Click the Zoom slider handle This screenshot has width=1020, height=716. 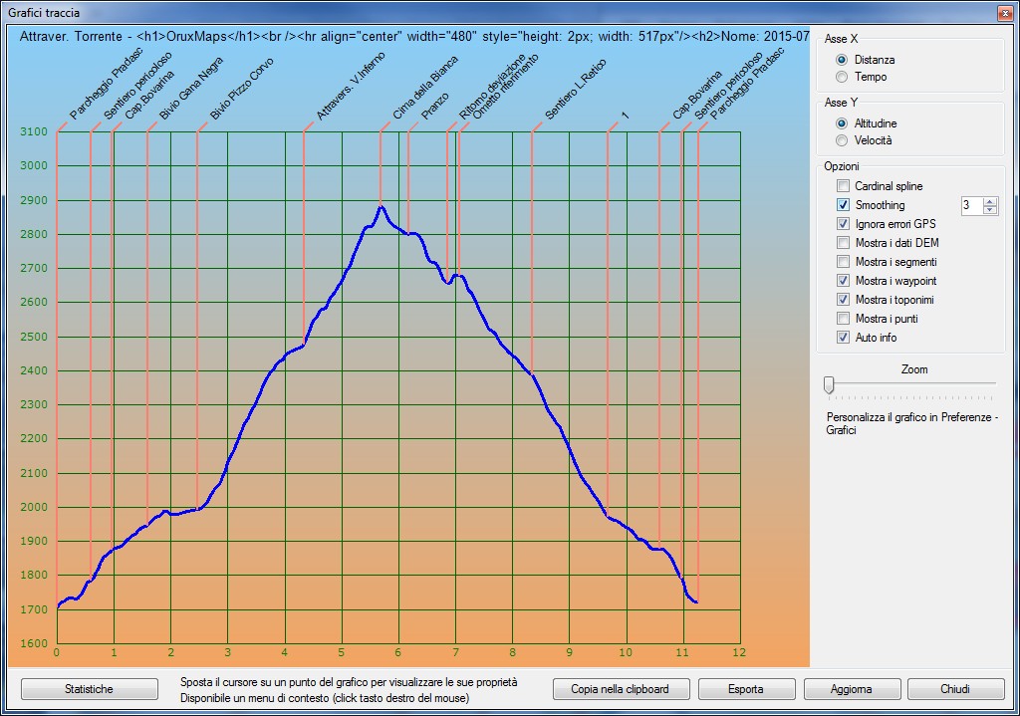828,384
